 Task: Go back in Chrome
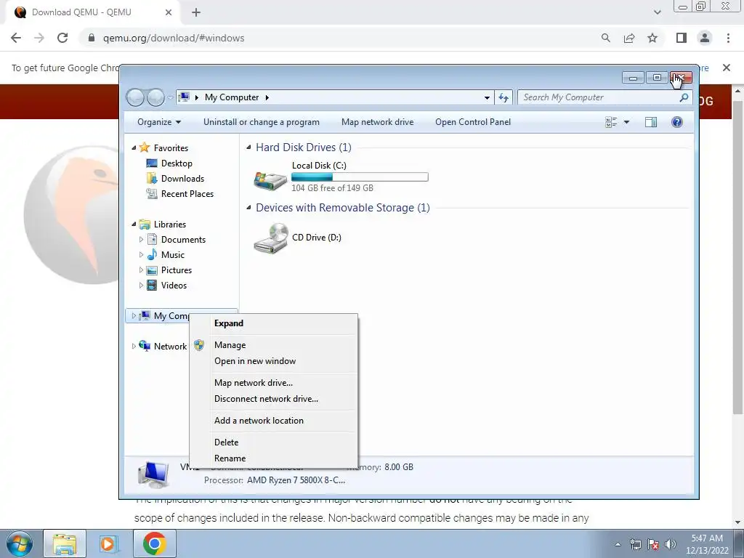click(x=16, y=38)
